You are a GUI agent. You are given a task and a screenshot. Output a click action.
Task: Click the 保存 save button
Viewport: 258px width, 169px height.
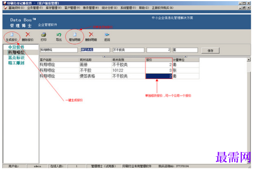210,50
